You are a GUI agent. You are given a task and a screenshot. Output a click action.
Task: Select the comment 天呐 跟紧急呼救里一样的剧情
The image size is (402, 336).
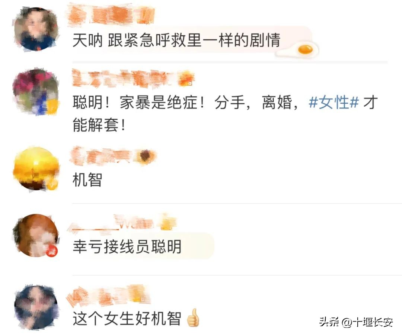pos(176,41)
